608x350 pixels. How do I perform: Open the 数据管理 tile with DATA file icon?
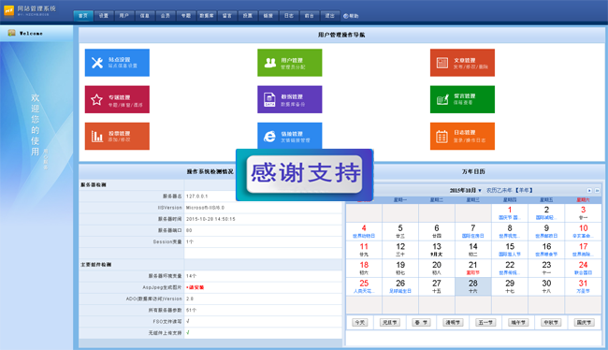pyautogui.click(x=290, y=99)
